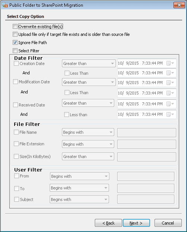Viewport: 187px width, 232px height.
Task: Open From condition dropdown
Action: [80, 176]
